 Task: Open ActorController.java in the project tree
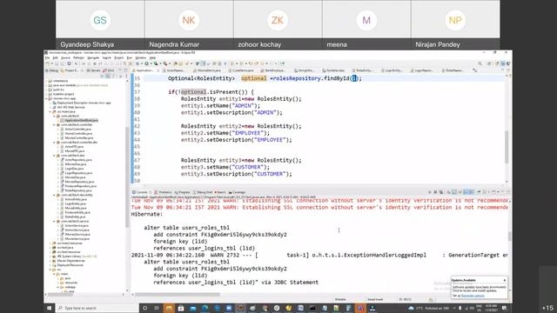click(78, 130)
